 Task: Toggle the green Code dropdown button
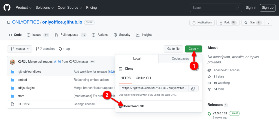(x=194, y=49)
